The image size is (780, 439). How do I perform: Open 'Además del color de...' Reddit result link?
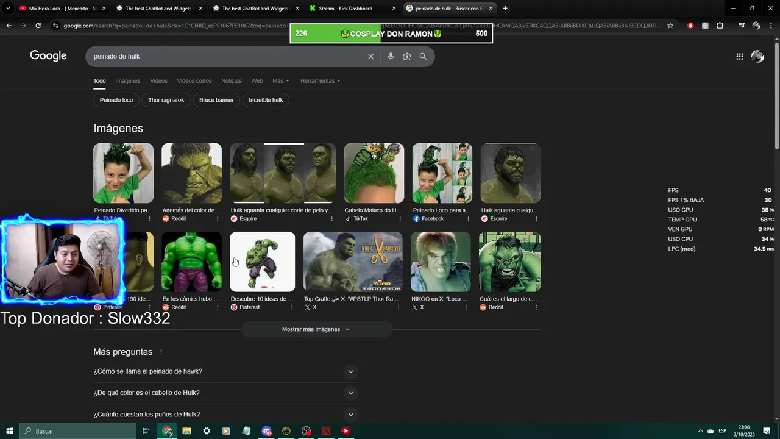point(191,210)
